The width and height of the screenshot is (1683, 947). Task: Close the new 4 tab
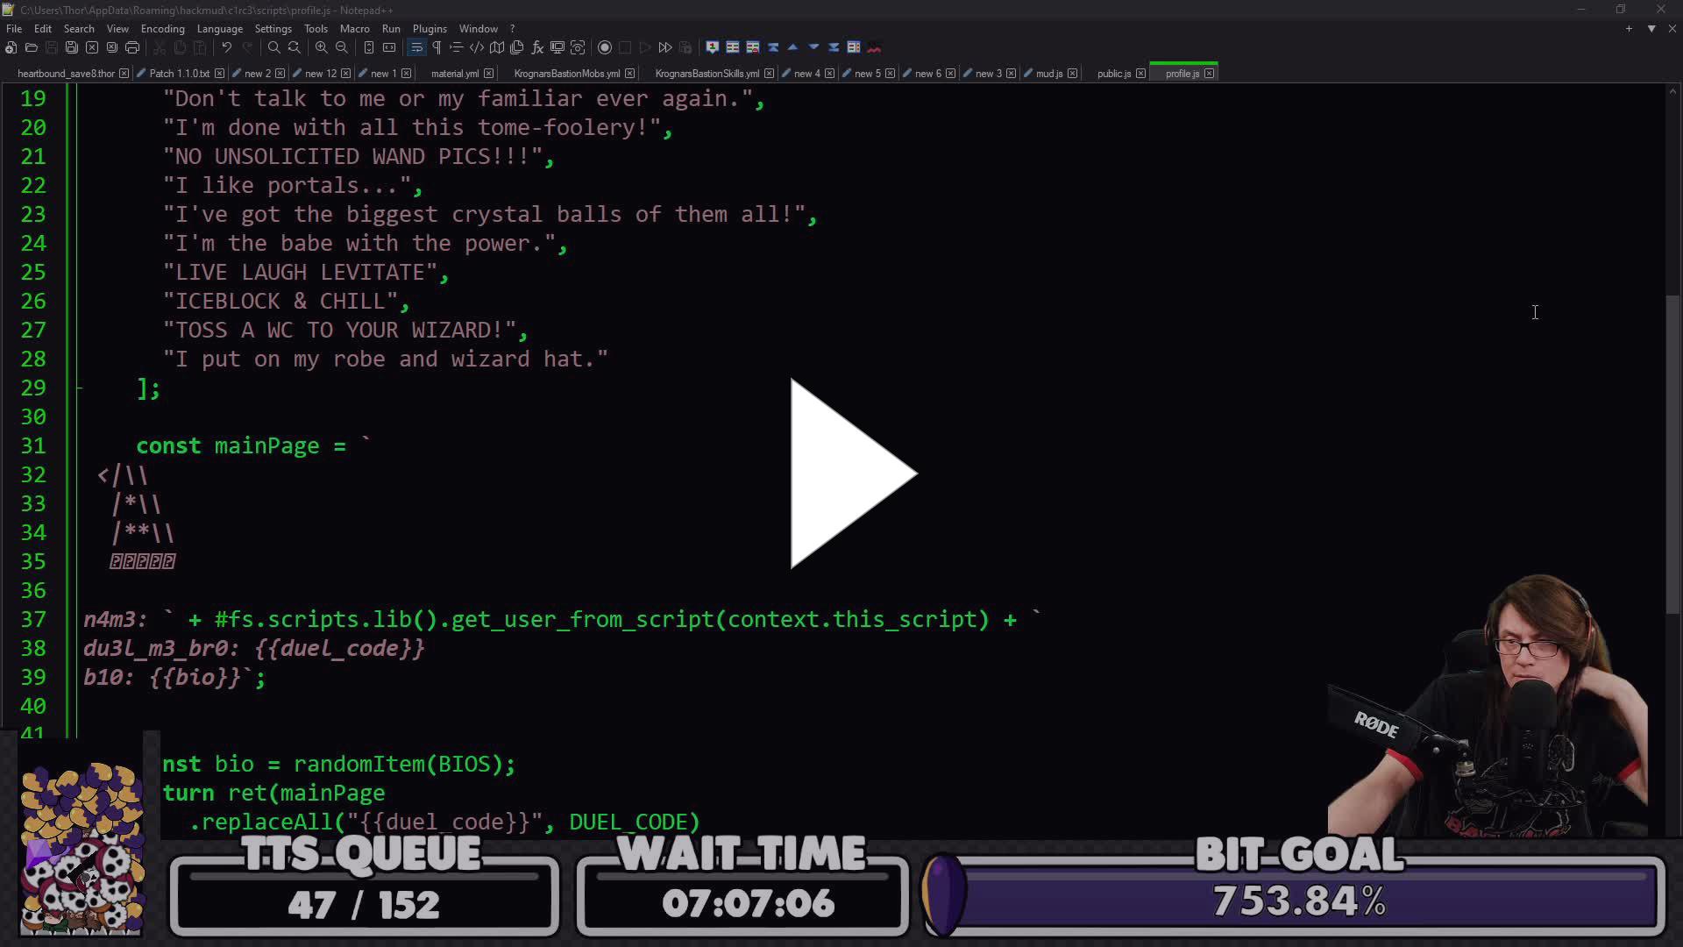pos(829,74)
